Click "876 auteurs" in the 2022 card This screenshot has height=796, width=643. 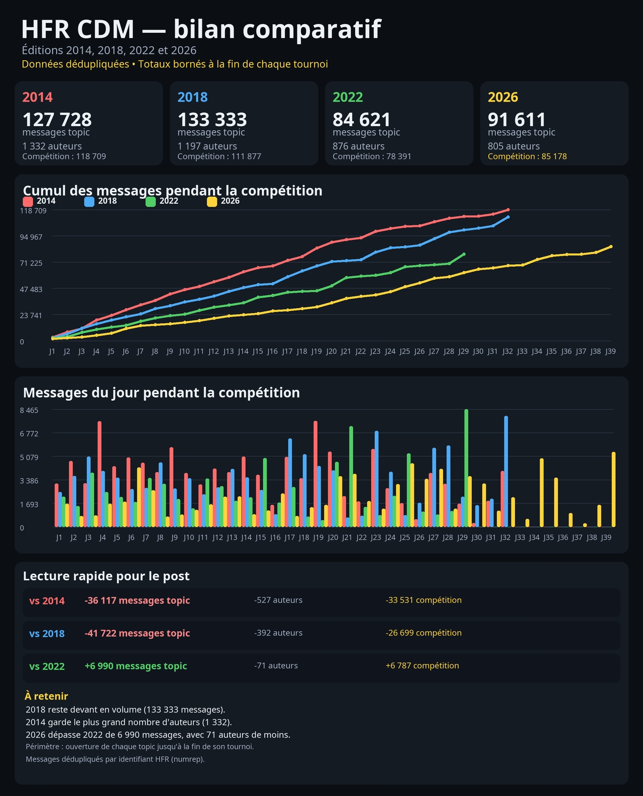(359, 146)
